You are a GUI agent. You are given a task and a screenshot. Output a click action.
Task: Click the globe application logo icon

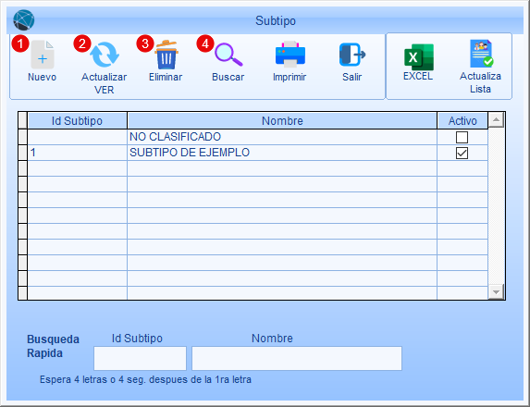pyautogui.click(x=24, y=20)
